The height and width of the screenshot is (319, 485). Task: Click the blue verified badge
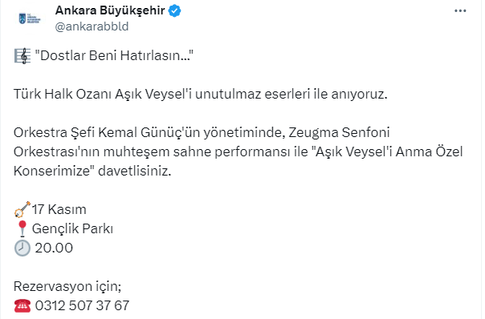point(174,11)
